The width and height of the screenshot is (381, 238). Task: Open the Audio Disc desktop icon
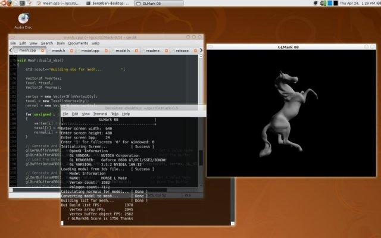coord(23,20)
